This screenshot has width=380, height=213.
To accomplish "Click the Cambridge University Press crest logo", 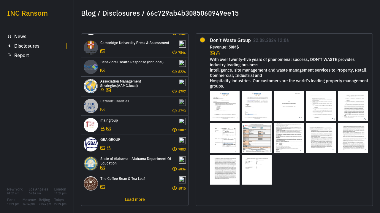I will (91, 48).
